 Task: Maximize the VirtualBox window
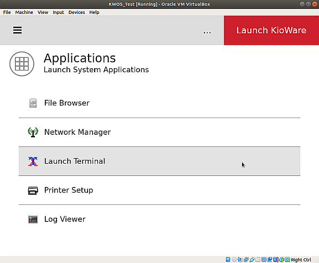point(308,4)
